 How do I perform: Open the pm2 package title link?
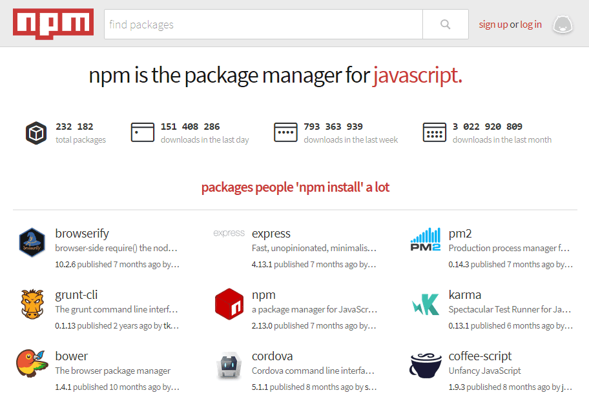coord(460,234)
